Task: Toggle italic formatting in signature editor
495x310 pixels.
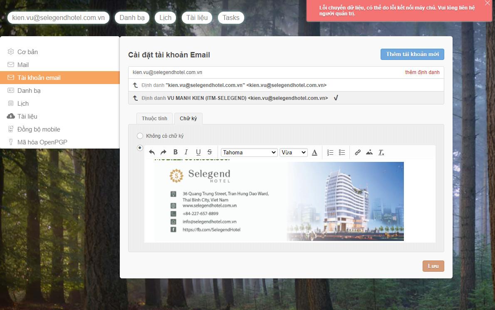Action: [186, 152]
